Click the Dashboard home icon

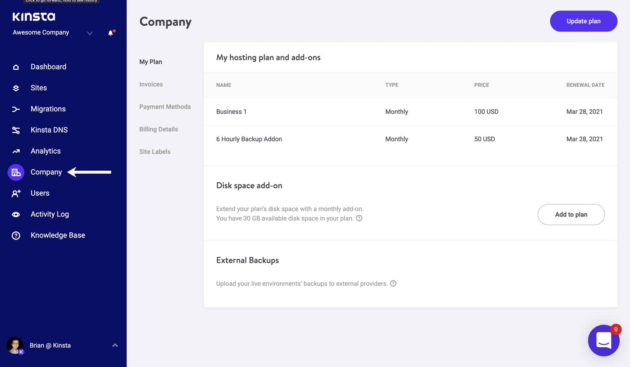pyautogui.click(x=16, y=67)
